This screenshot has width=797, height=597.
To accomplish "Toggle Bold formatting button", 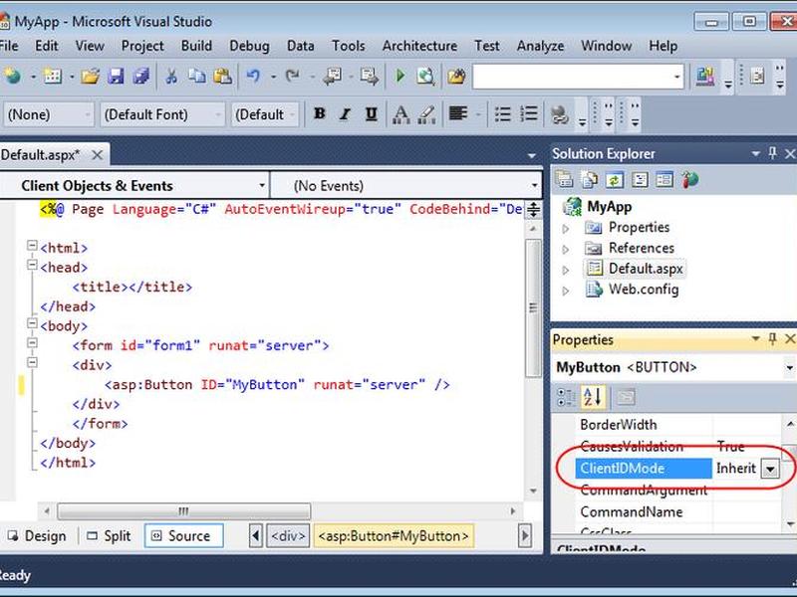I will click(x=319, y=113).
